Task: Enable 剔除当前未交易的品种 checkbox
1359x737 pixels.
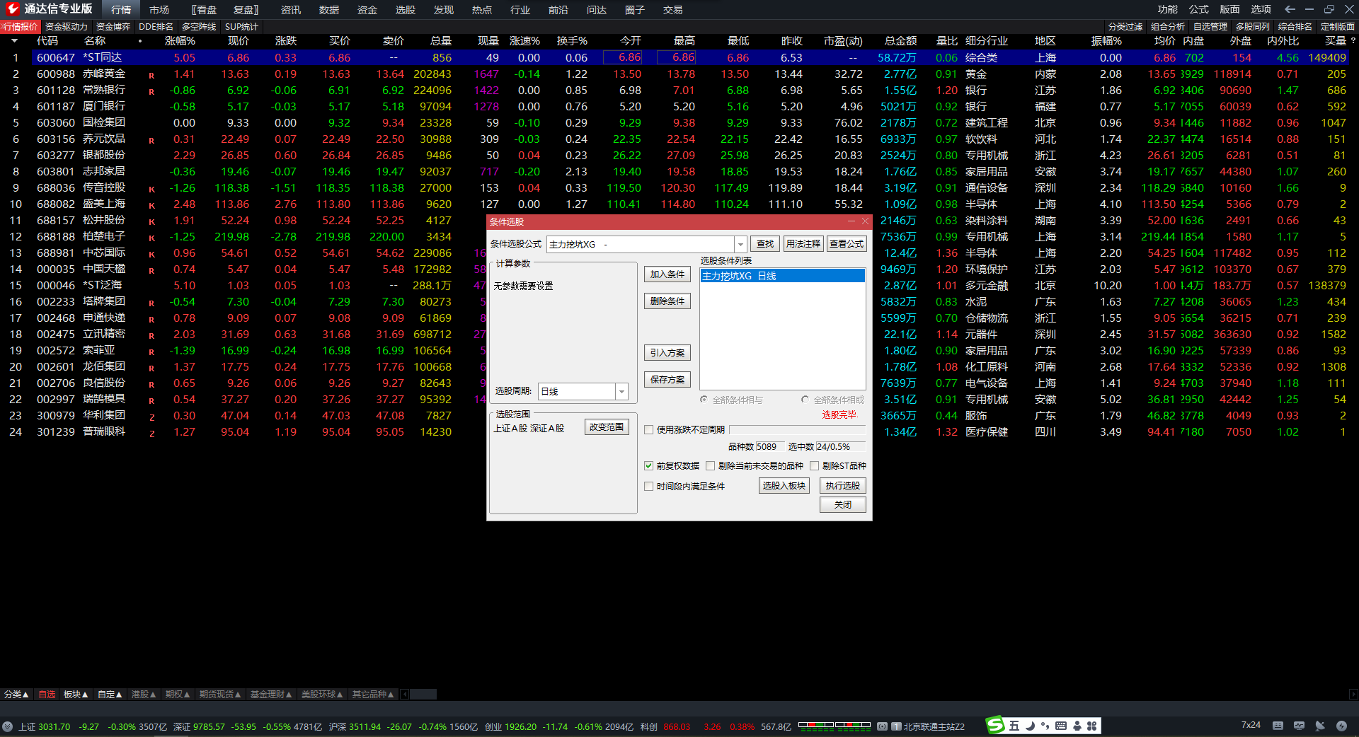Action: (x=710, y=465)
